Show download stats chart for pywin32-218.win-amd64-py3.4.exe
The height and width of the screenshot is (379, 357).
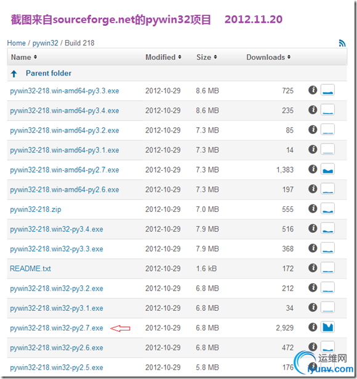[x=327, y=110]
